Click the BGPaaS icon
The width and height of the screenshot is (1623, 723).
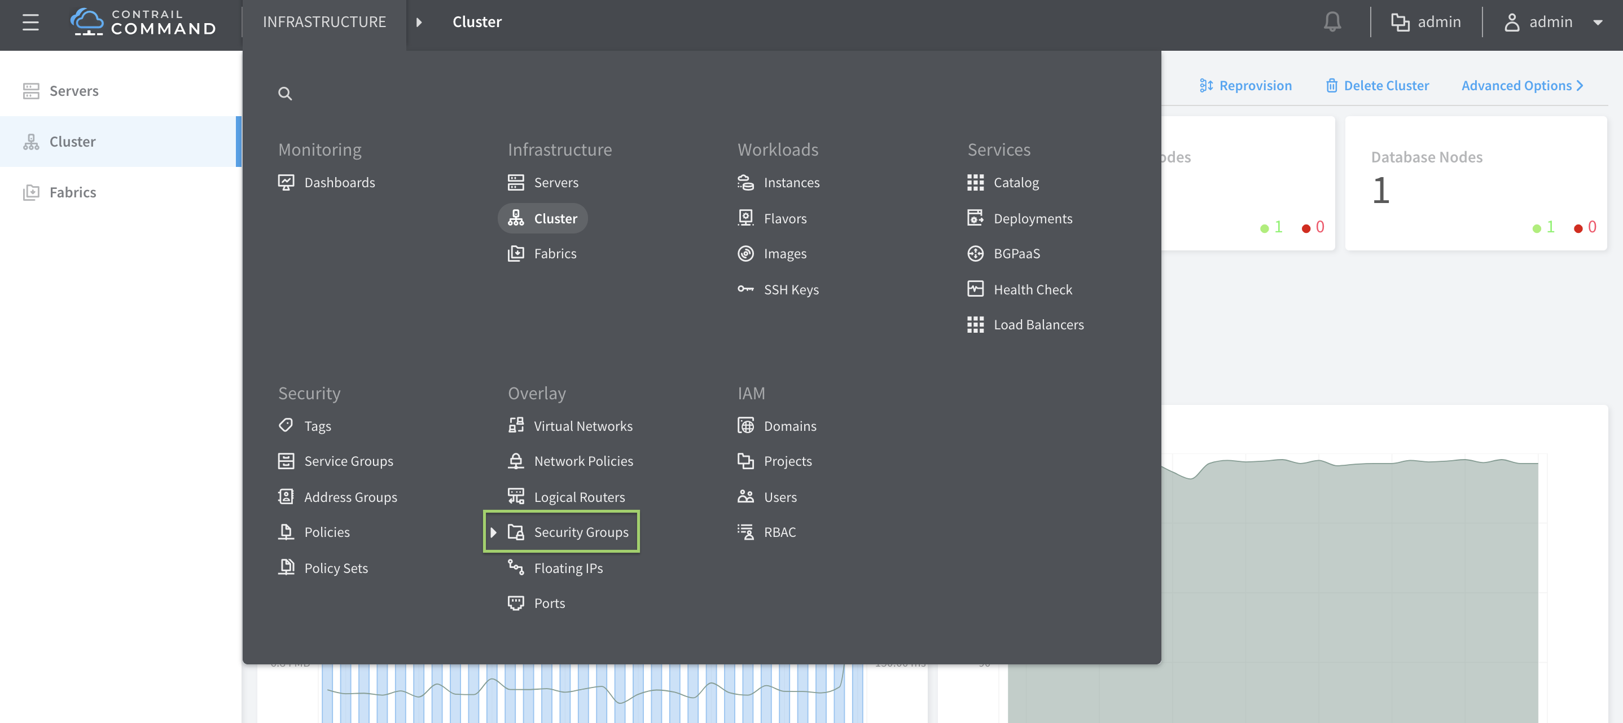(975, 254)
